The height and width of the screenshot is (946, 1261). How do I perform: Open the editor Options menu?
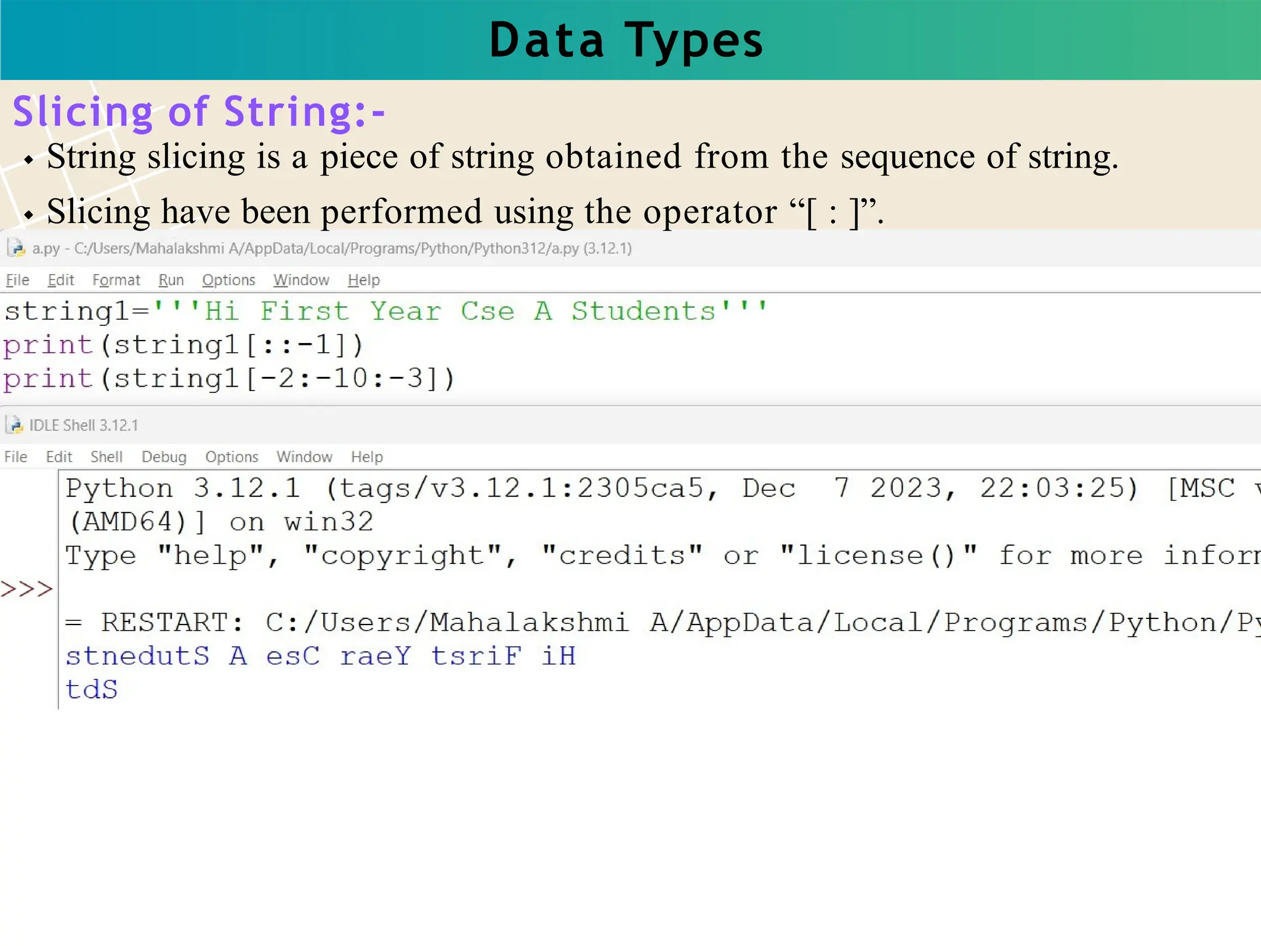pos(228,280)
